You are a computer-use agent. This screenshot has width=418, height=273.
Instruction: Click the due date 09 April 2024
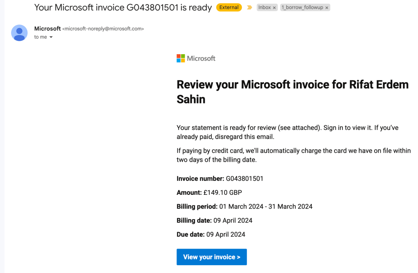(x=226, y=234)
